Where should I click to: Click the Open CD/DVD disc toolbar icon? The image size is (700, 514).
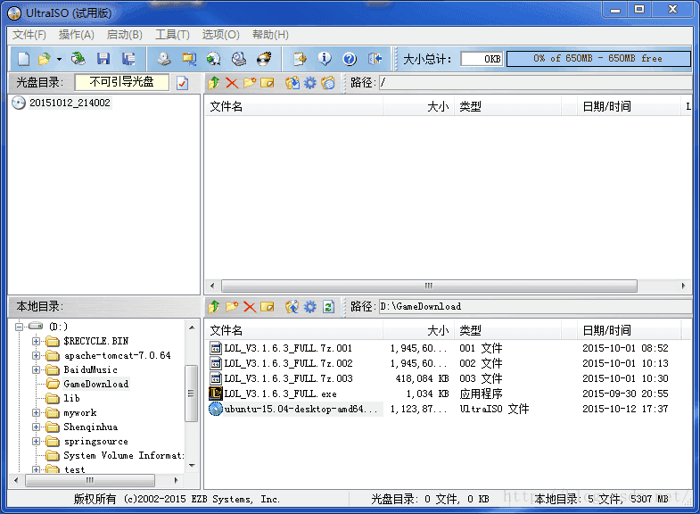pyautogui.click(x=78, y=59)
